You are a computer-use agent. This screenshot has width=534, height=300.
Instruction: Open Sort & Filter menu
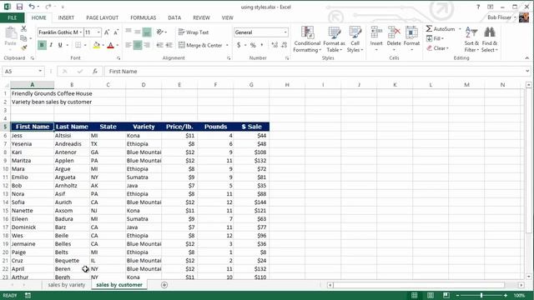pyautogui.click(x=471, y=39)
